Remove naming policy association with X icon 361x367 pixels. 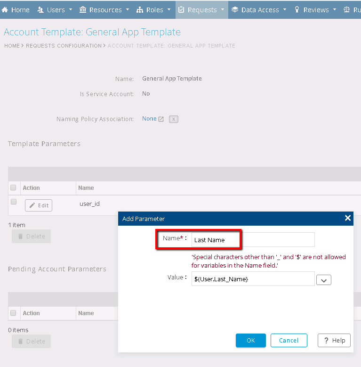pyautogui.click(x=173, y=119)
